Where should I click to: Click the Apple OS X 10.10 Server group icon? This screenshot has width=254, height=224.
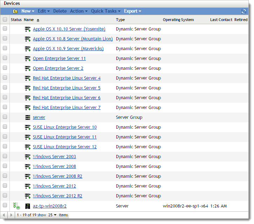pyautogui.click(x=28, y=29)
